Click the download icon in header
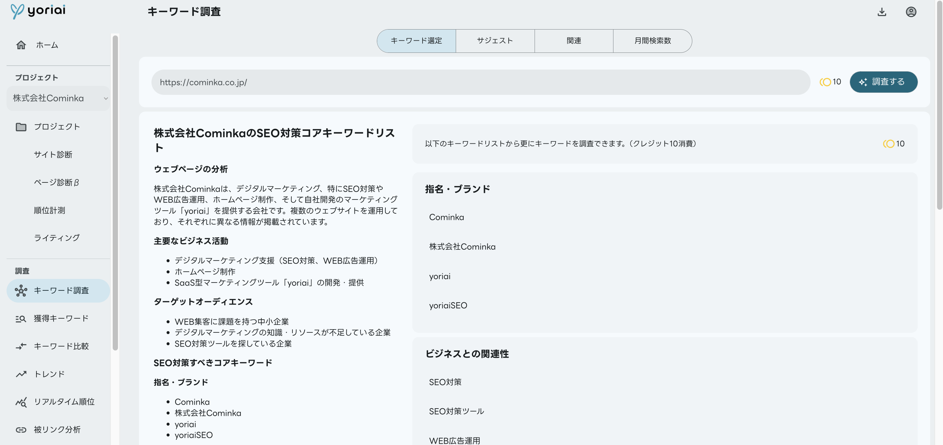 coord(882,12)
